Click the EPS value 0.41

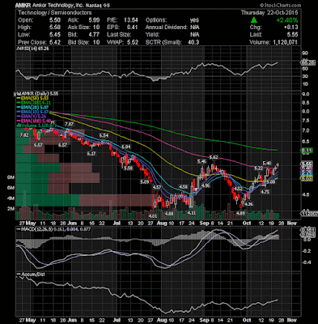133,28
